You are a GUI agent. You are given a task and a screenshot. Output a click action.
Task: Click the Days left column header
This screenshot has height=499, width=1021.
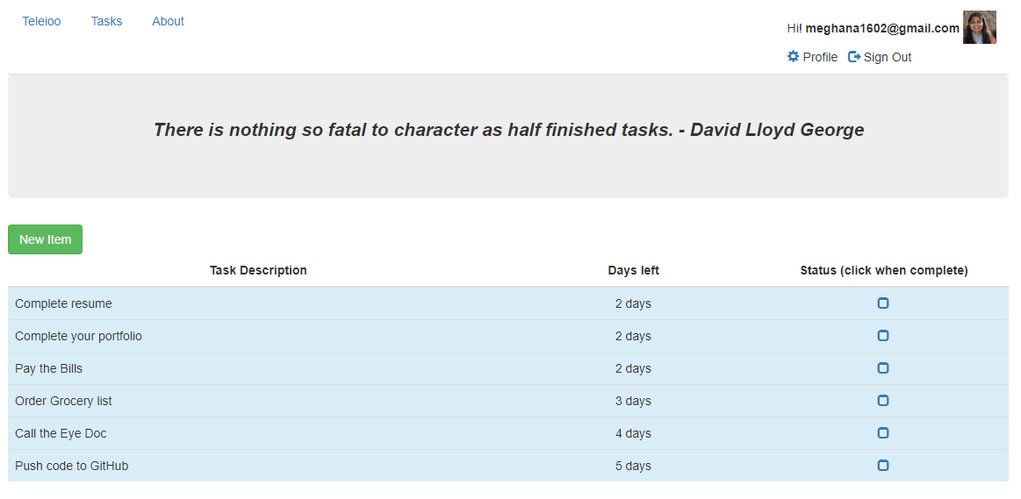tap(633, 270)
